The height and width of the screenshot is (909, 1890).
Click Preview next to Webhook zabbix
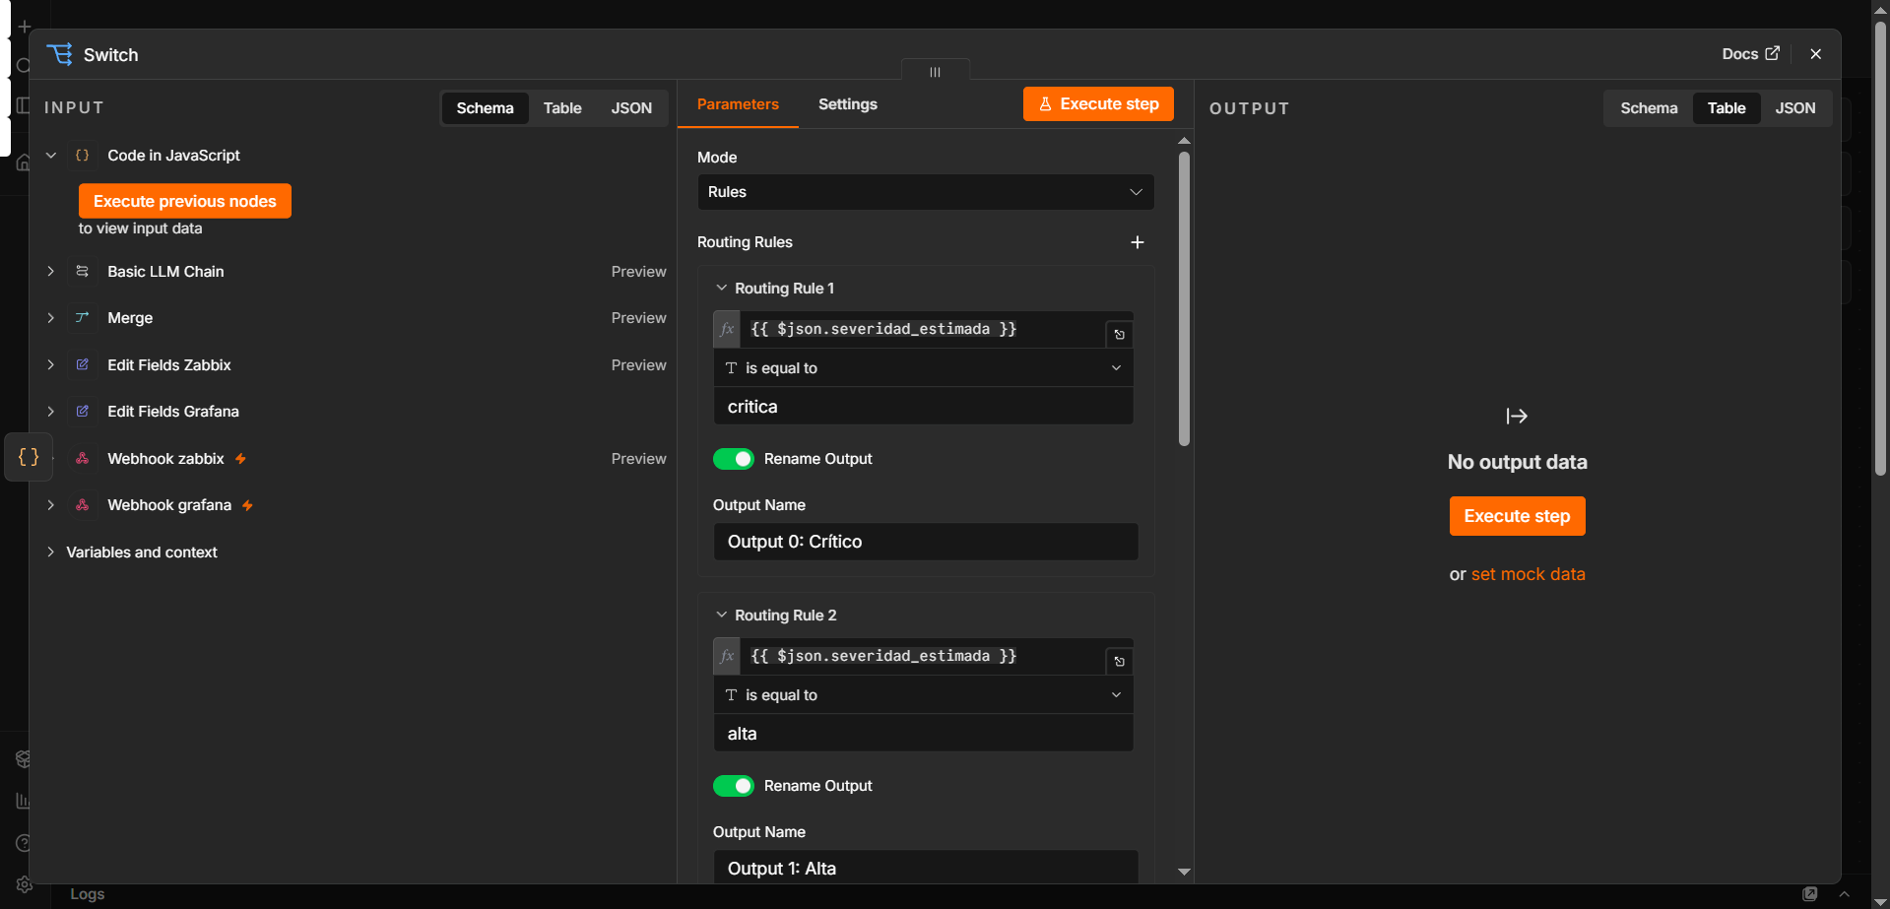[638, 459]
